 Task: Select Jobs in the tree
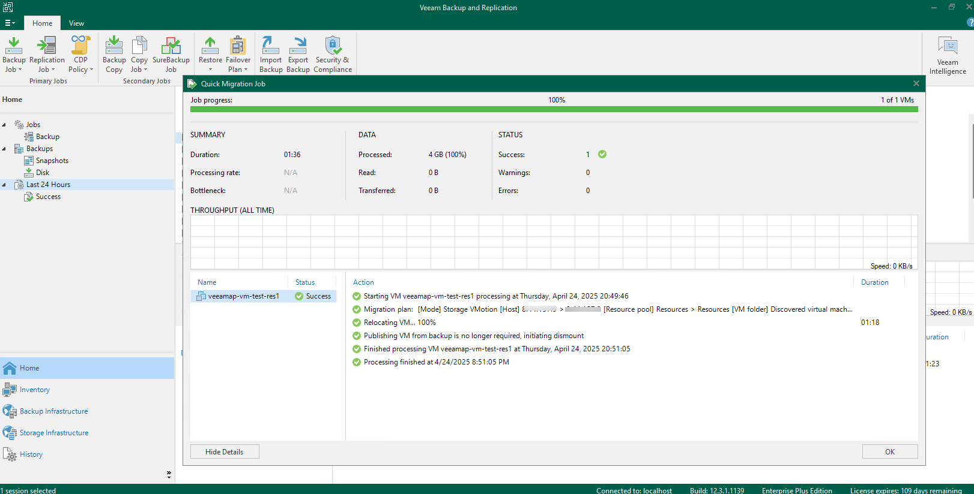click(x=33, y=125)
